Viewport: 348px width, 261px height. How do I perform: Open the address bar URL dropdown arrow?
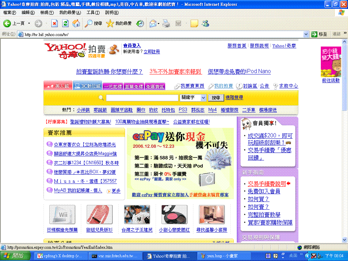[x=306, y=34]
